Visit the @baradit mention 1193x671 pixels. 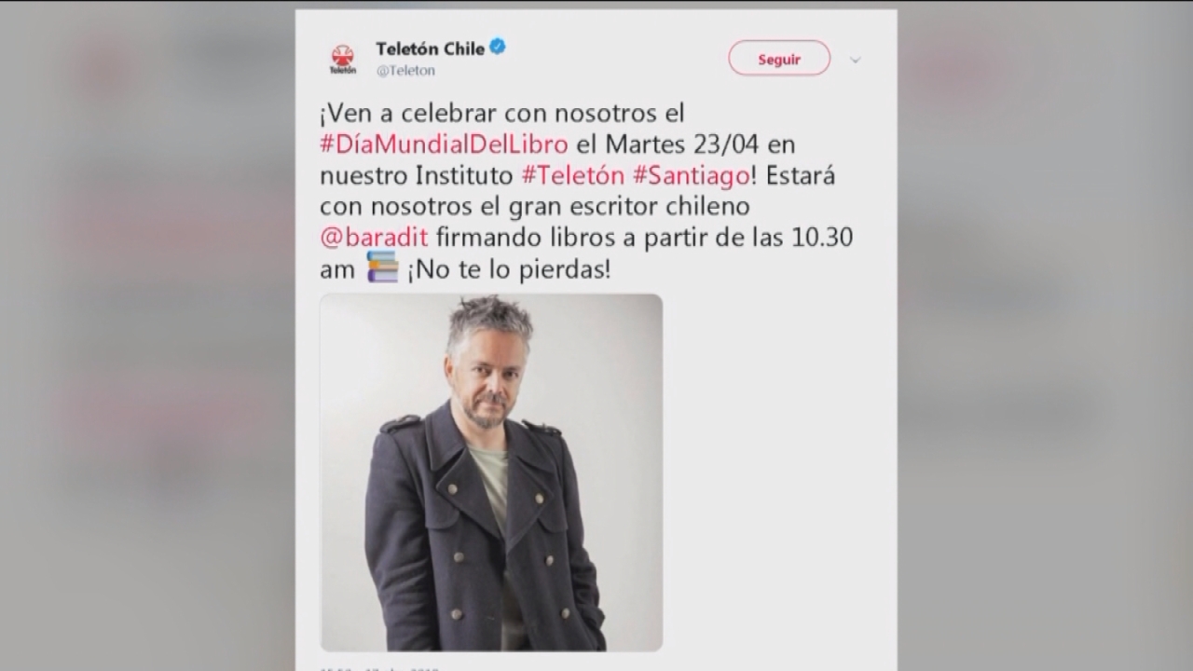374,238
